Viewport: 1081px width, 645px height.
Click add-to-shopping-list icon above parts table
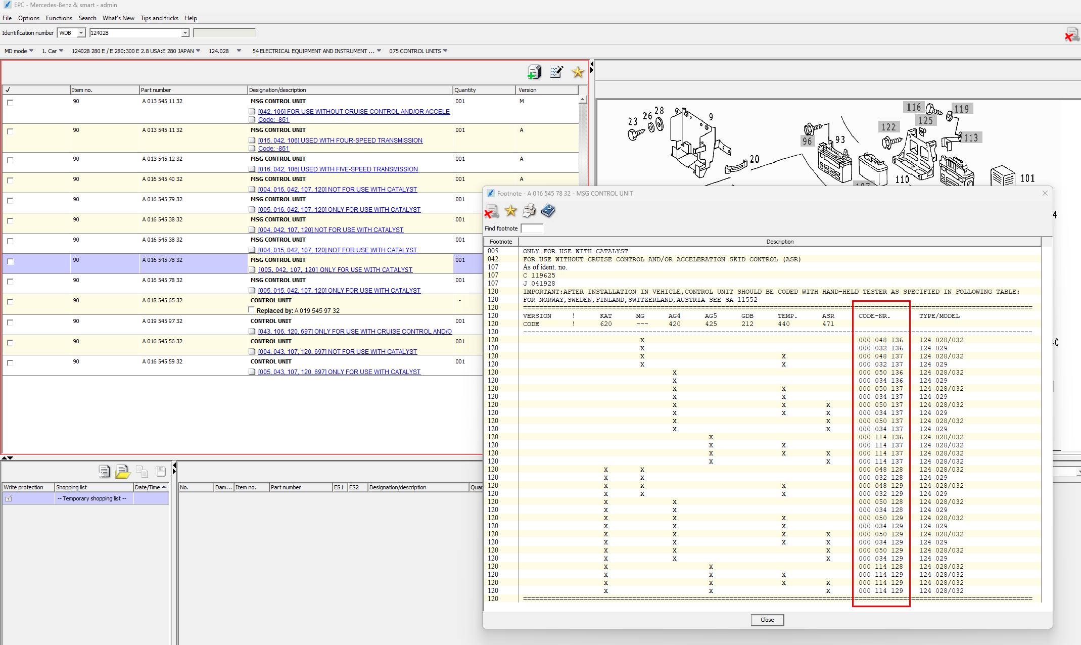pos(534,72)
